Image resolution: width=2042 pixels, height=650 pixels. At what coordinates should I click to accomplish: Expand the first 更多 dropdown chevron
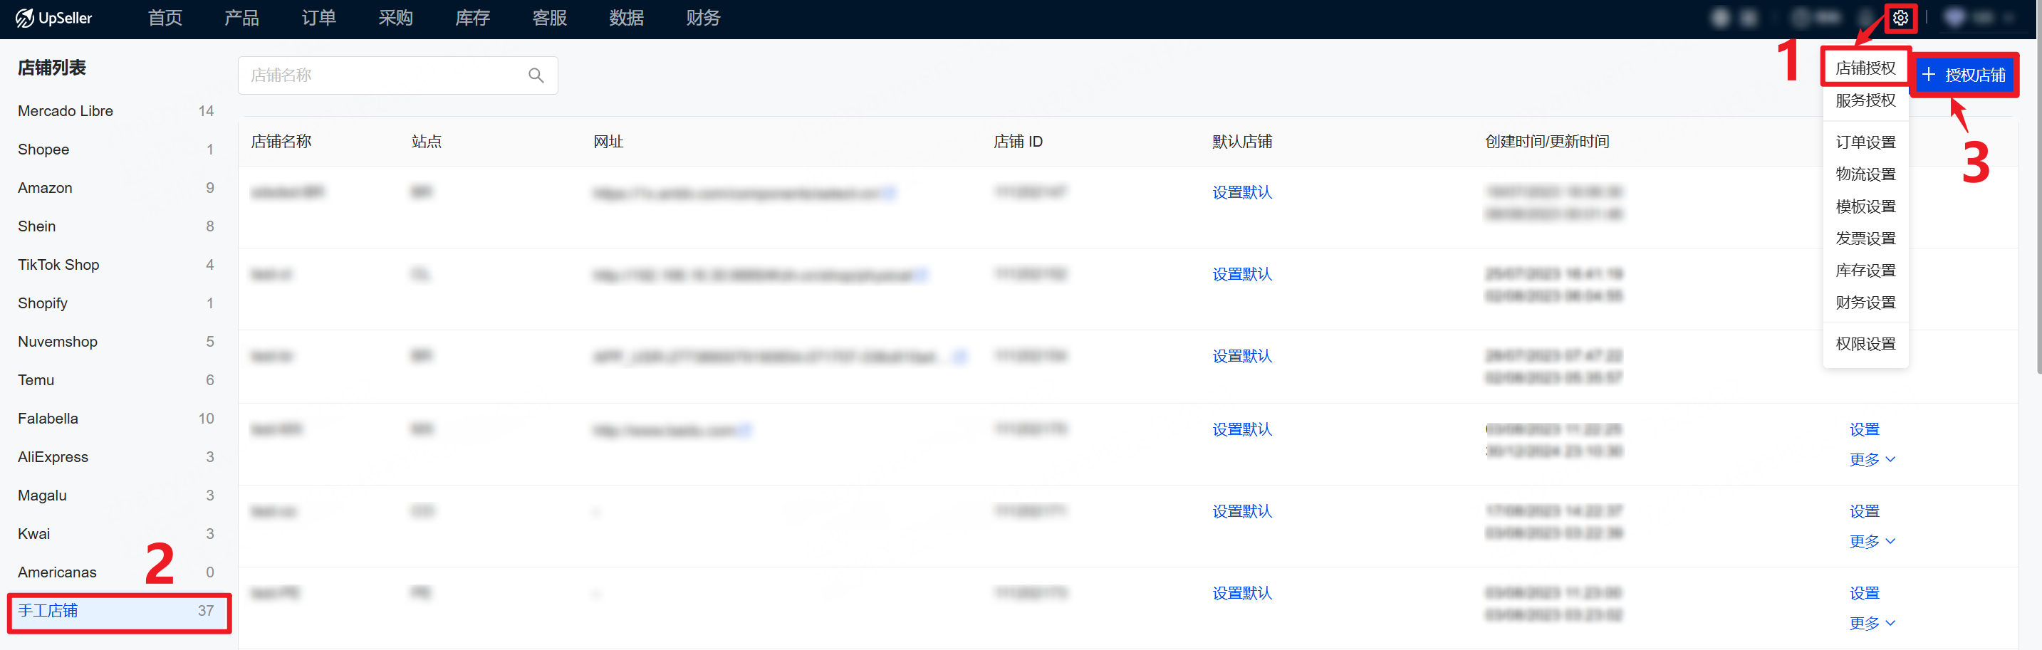[1872, 460]
